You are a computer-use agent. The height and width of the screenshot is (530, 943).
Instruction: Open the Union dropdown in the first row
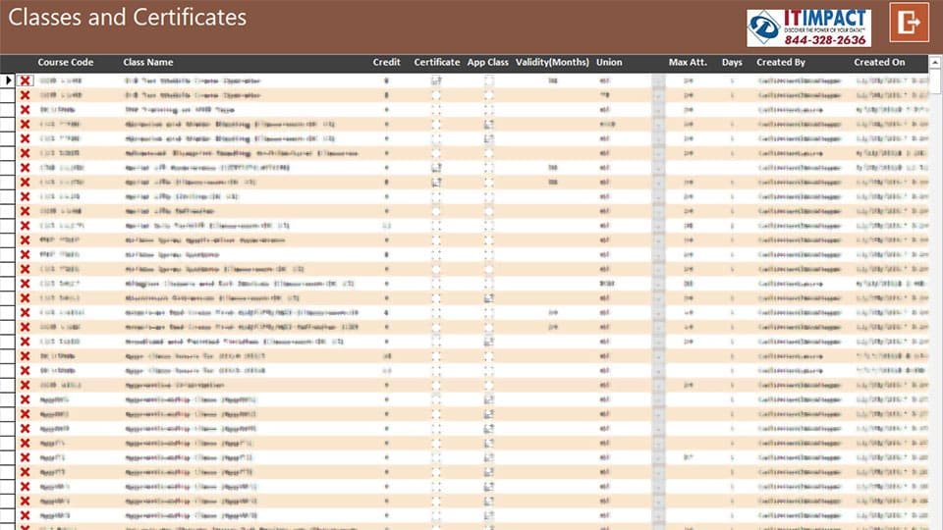click(658, 80)
